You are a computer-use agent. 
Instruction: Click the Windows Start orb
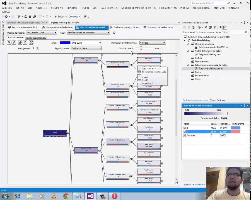[x=5, y=196]
